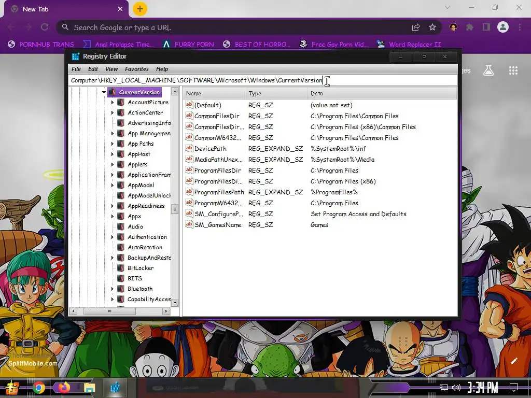Open the Start menu icon
Viewport: 531px width, 398px height.
12,388
